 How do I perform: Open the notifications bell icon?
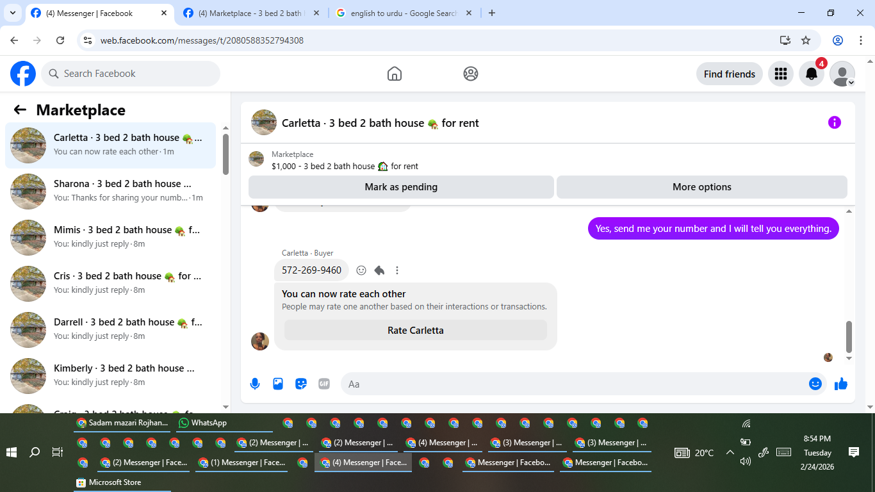click(x=812, y=74)
